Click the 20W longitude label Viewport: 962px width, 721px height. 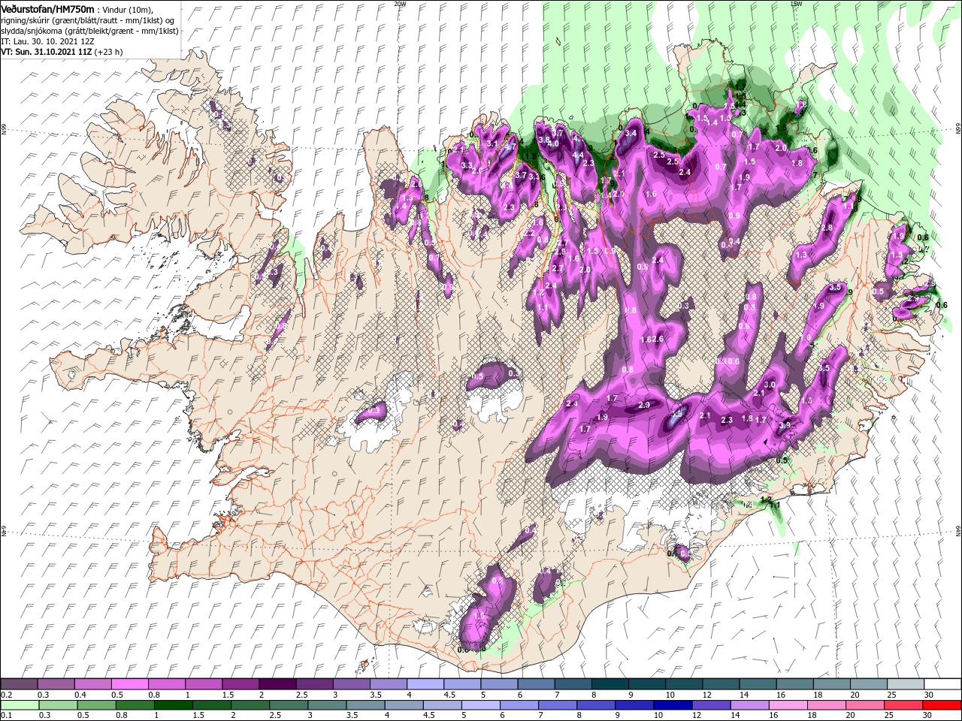(400, 3)
